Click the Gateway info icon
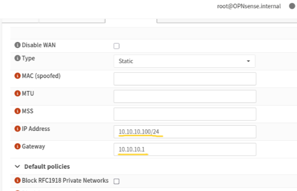This screenshot has height=191, width=297. (x=18, y=146)
